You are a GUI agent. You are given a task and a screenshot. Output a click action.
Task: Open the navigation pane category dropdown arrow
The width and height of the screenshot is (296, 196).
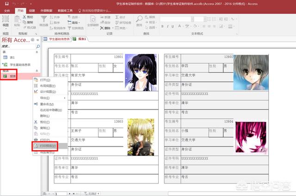click(33, 40)
